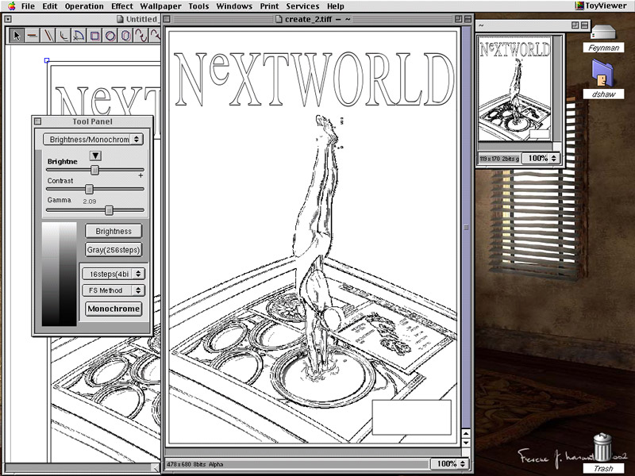This screenshot has width=635, height=476.
Task: Open the Tools menu
Action: click(198, 6)
